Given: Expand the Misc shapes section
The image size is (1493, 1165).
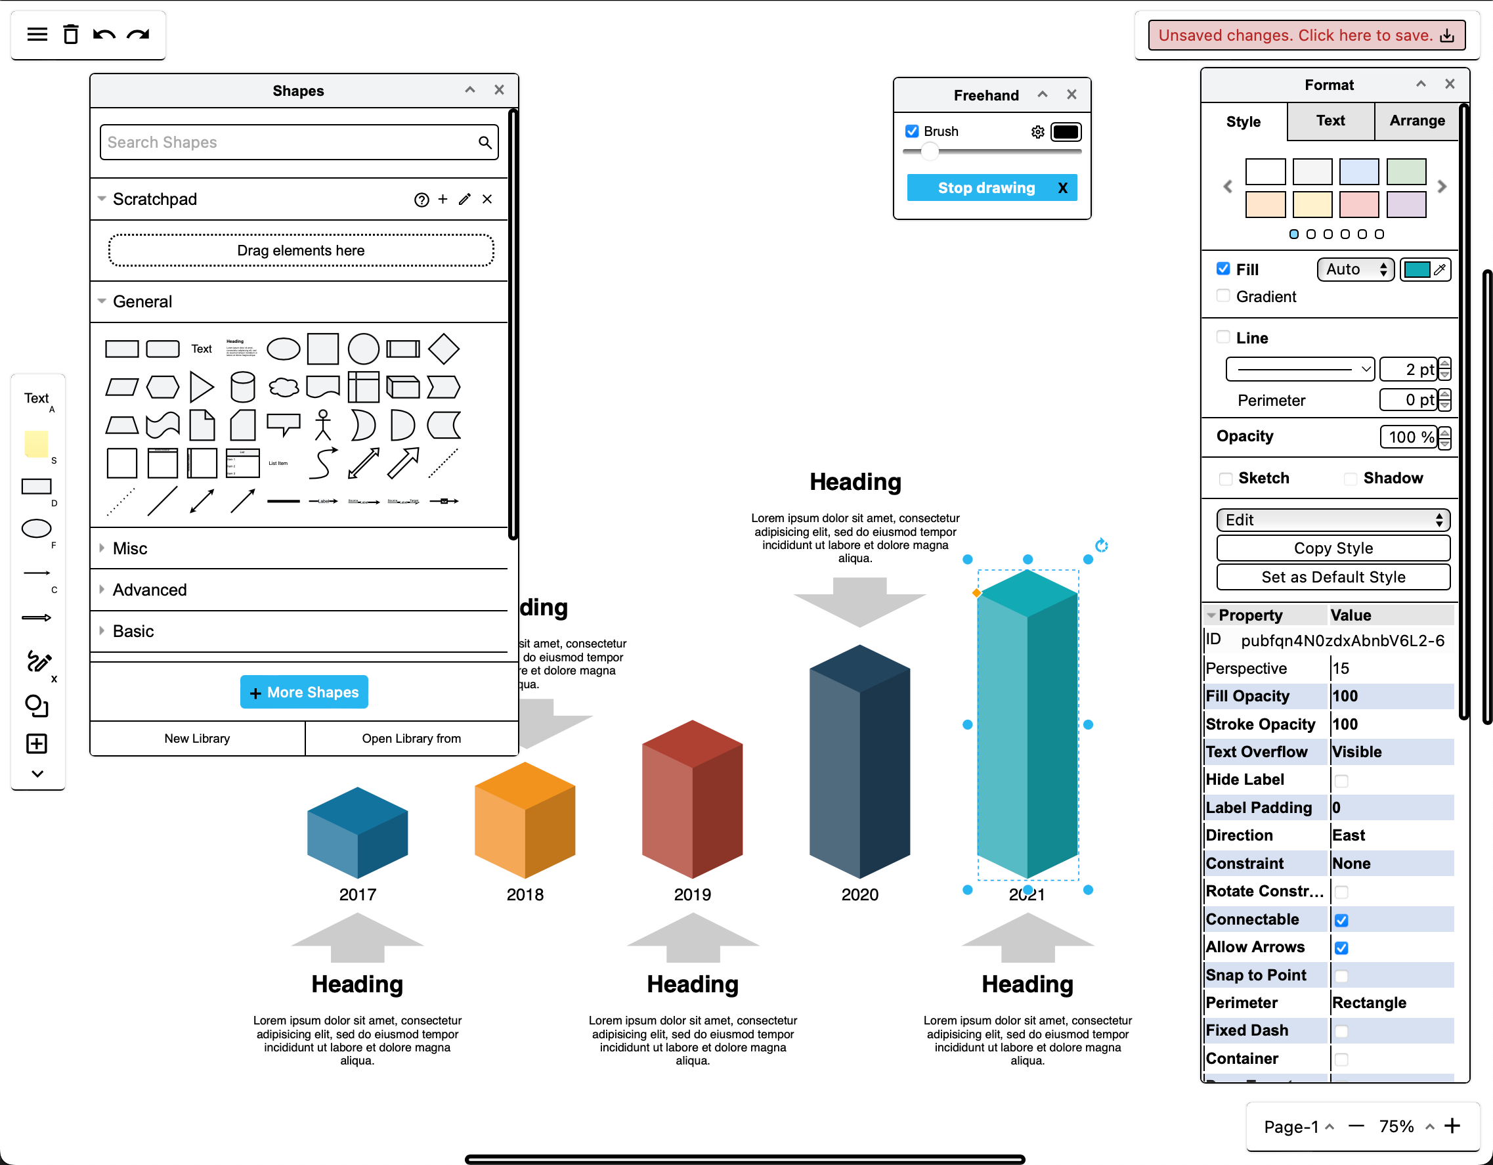Looking at the screenshot, I should [129, 547].
